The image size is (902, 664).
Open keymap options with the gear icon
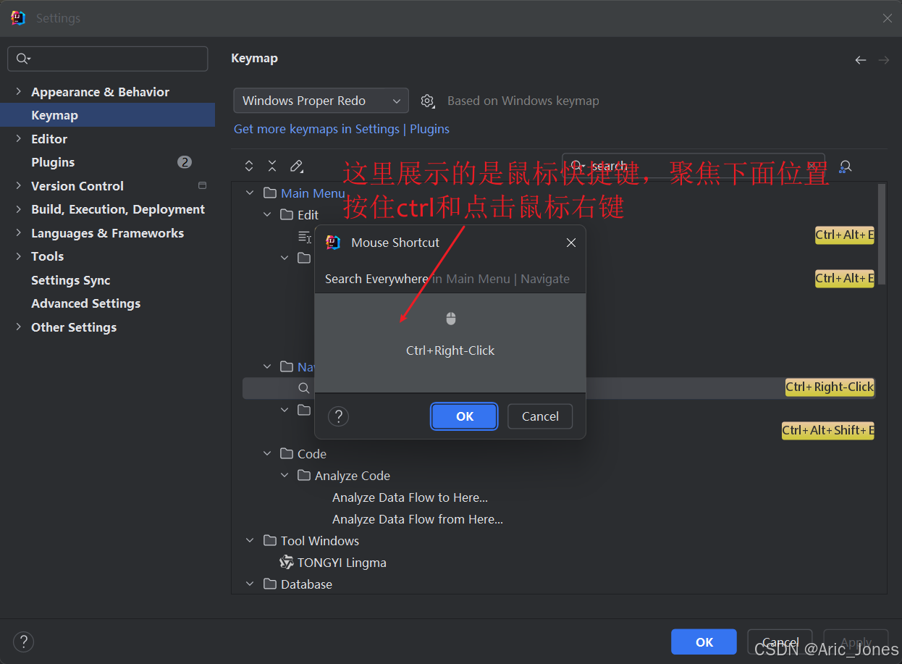coord(427,101)
